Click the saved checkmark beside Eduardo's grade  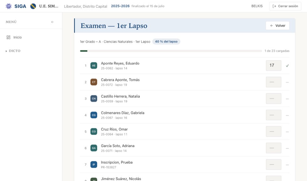(287, 66)
